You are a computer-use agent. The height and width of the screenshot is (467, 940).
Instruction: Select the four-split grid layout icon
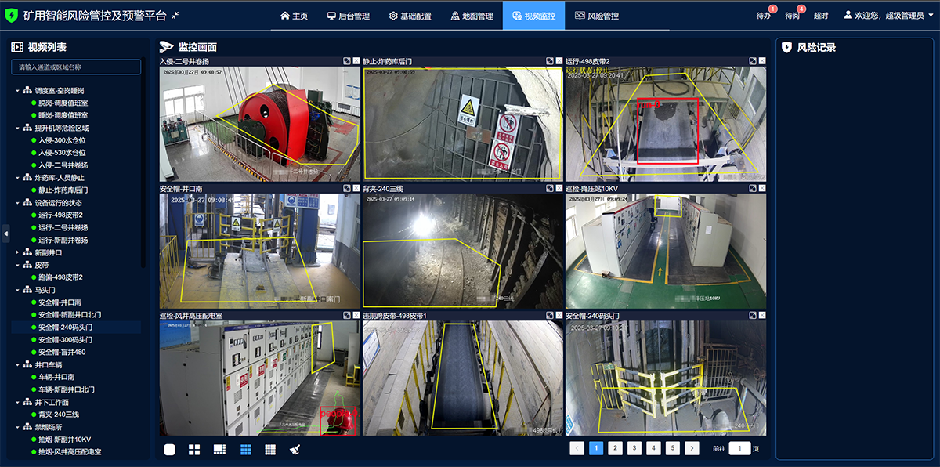194,449
